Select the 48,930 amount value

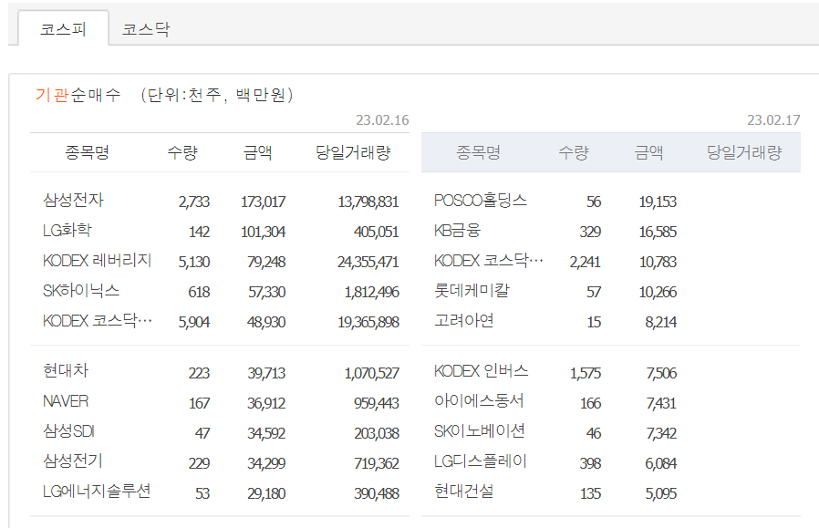(x=266, y=322)
